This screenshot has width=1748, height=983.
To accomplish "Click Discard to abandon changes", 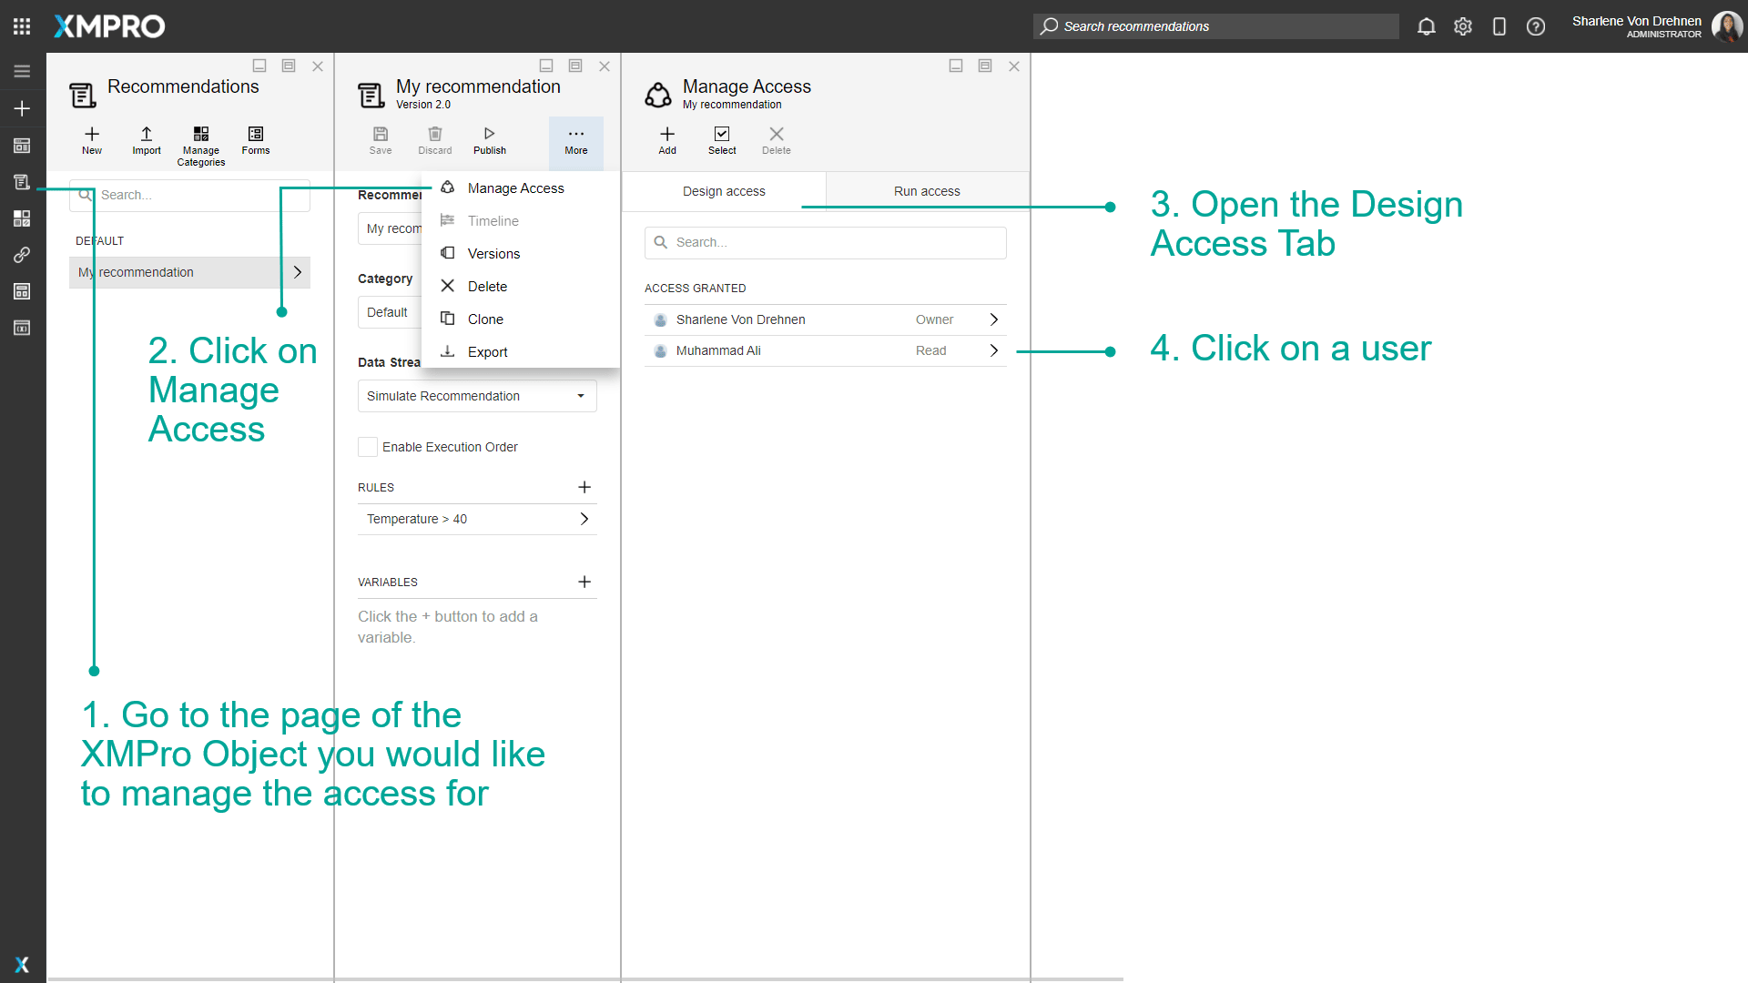I will pos(434,139).
